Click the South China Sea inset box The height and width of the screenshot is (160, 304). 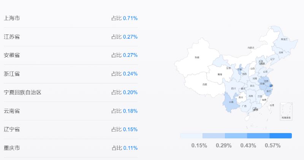286,111
